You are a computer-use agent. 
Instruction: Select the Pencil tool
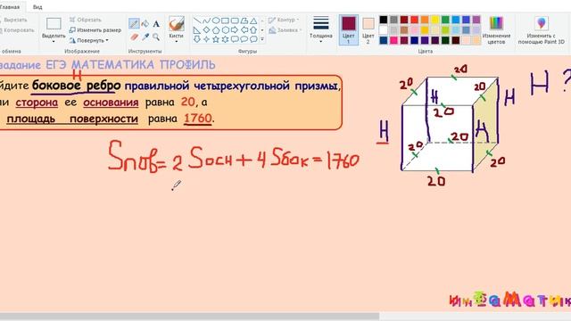coord(134,24)
